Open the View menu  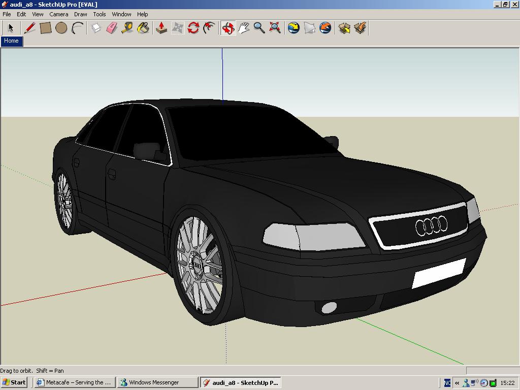[38, 14]
